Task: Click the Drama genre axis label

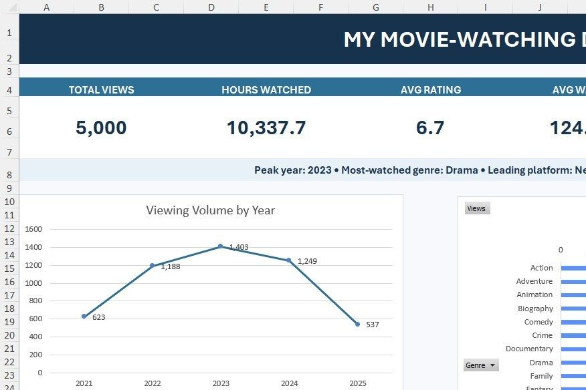Action: pyautogui.click(x=541, y=363)
